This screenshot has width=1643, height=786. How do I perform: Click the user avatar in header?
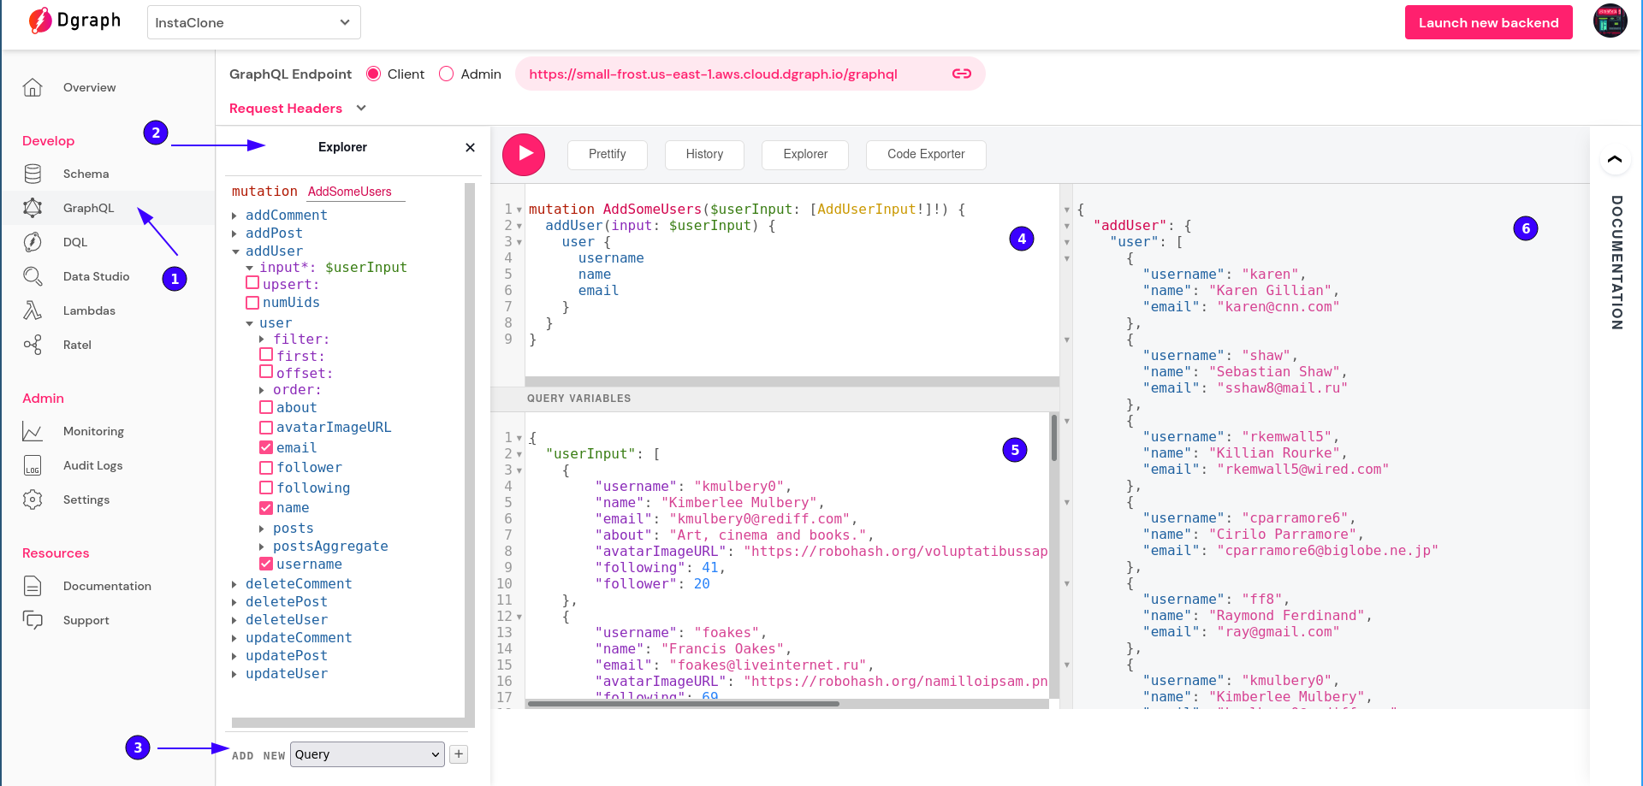[x=1610, y=21]
